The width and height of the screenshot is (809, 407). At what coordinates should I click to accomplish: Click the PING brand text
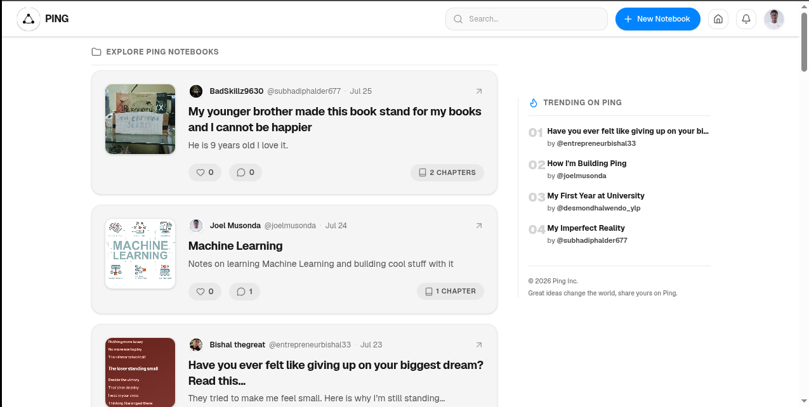pos(57,19)
